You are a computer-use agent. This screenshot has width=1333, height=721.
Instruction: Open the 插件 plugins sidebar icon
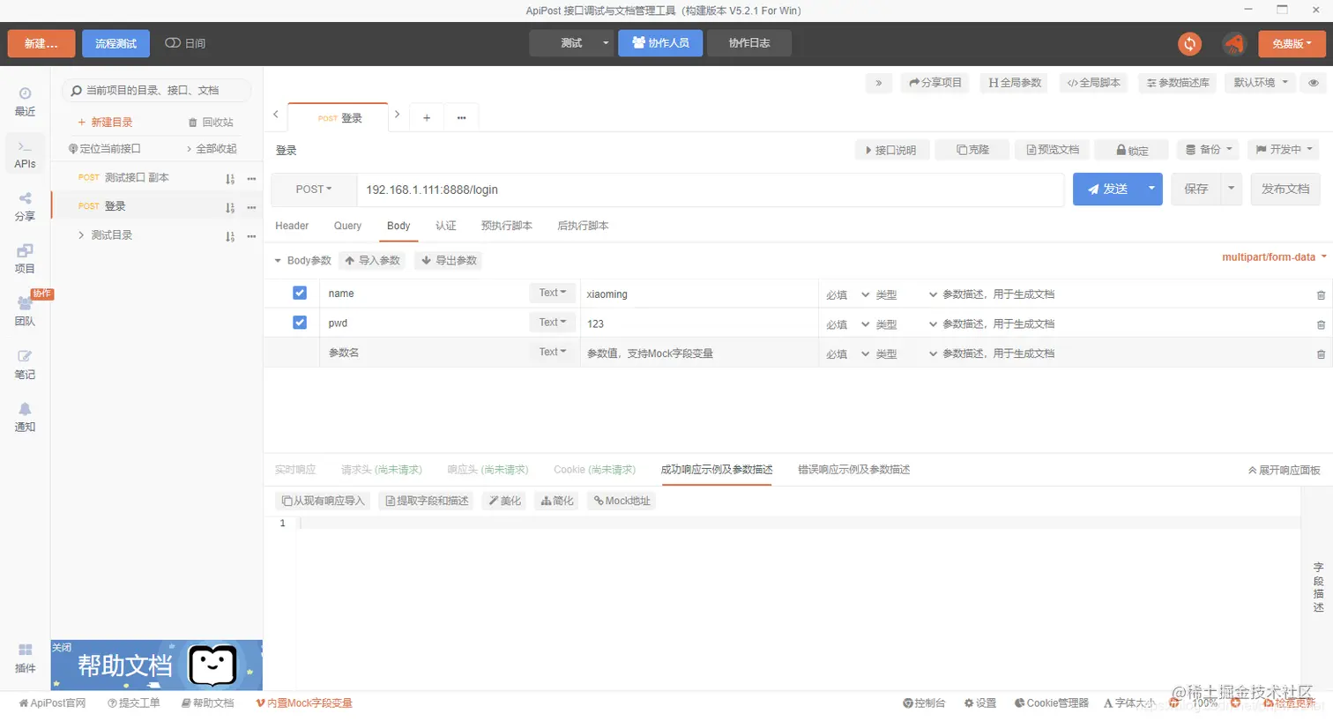point(25,658)
